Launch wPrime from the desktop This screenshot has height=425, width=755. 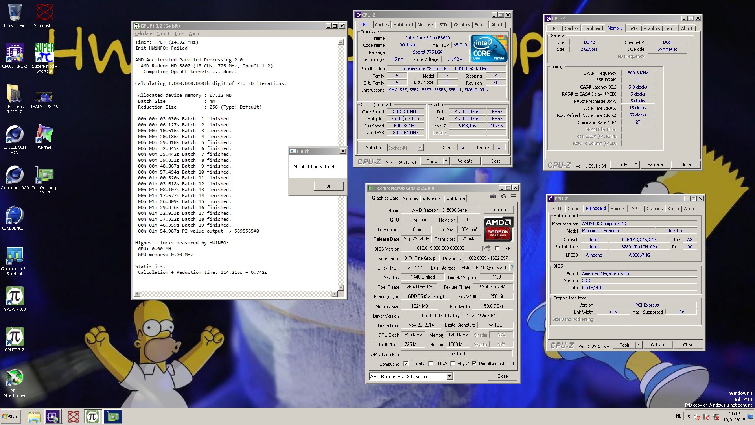click(x=44, y=137)
